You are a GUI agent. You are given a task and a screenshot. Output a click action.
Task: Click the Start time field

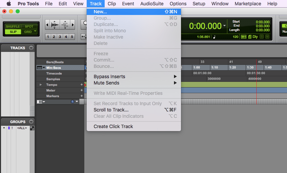[263, 22]
